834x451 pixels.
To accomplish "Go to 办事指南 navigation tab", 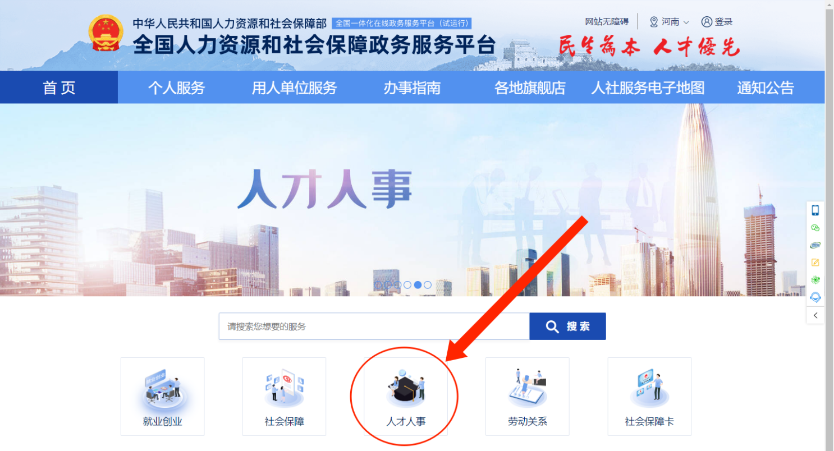I will pos(412,88).
